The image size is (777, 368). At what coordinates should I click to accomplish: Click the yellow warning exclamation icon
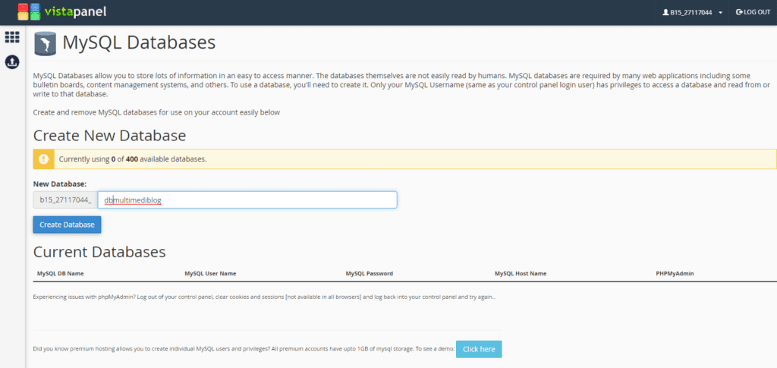click(43, 159)
